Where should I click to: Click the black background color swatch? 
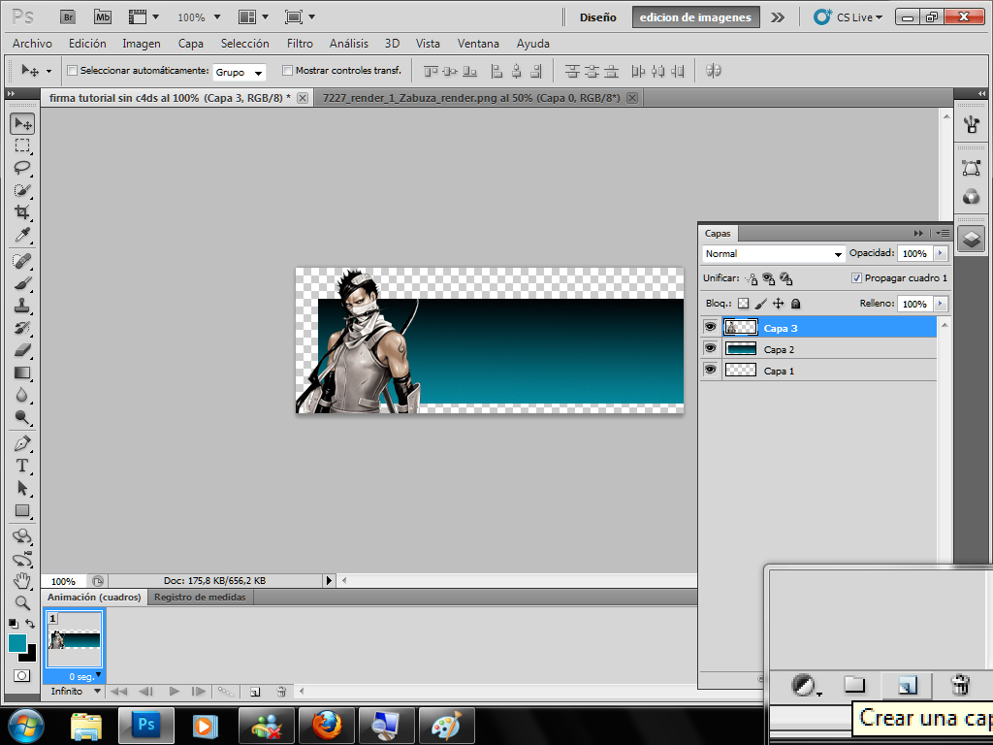click(x=30, y=655)
